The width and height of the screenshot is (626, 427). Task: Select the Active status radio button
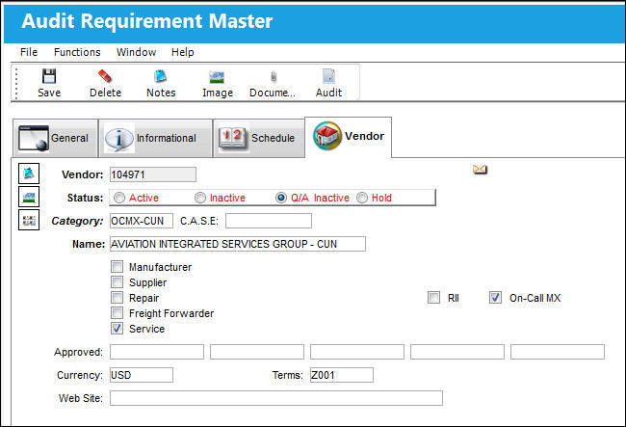coord(119,198)
